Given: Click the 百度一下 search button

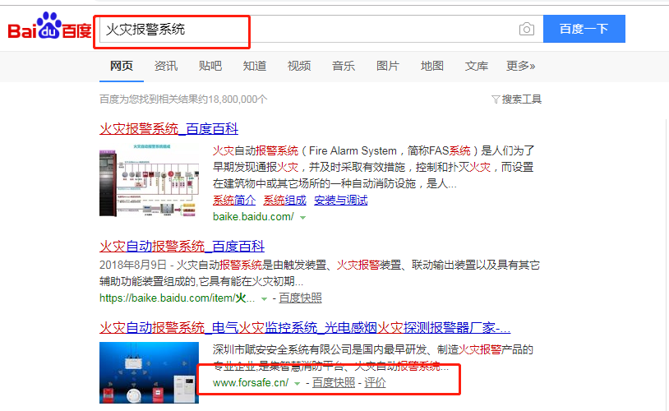Looking at the screenshot, I should tap(584, 29).
